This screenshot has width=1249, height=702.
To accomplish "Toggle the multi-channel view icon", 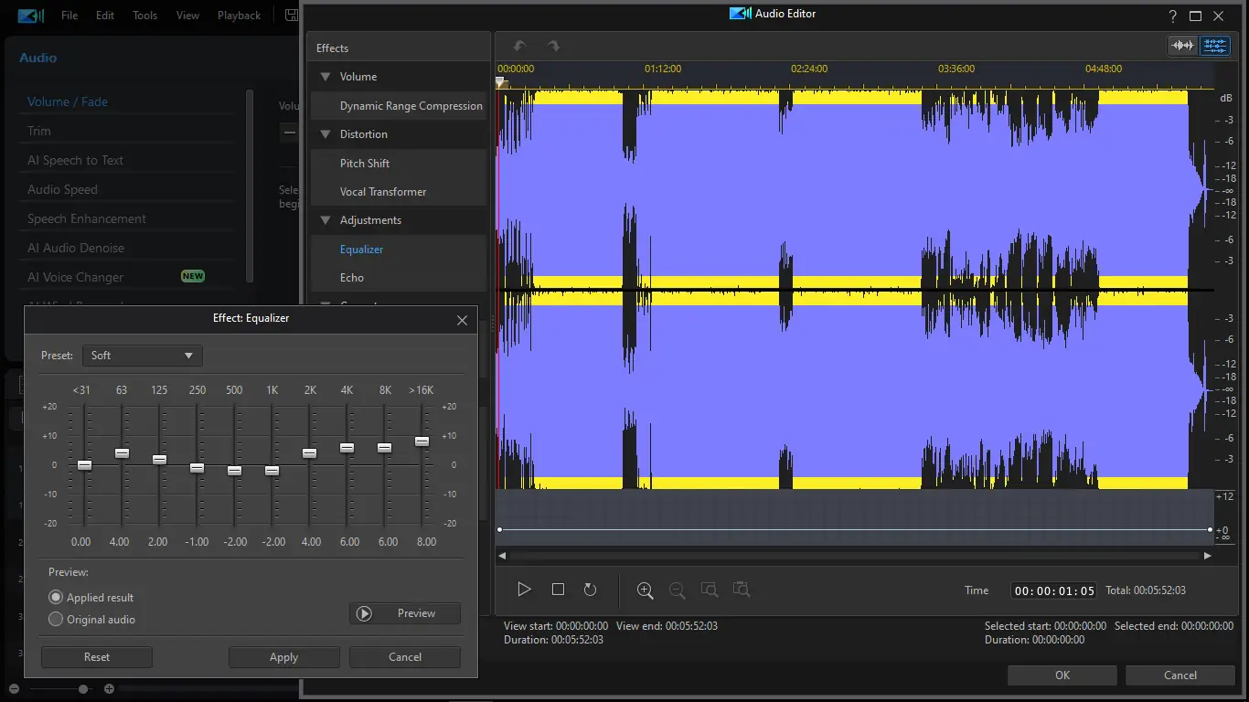I will (1214, 46).
